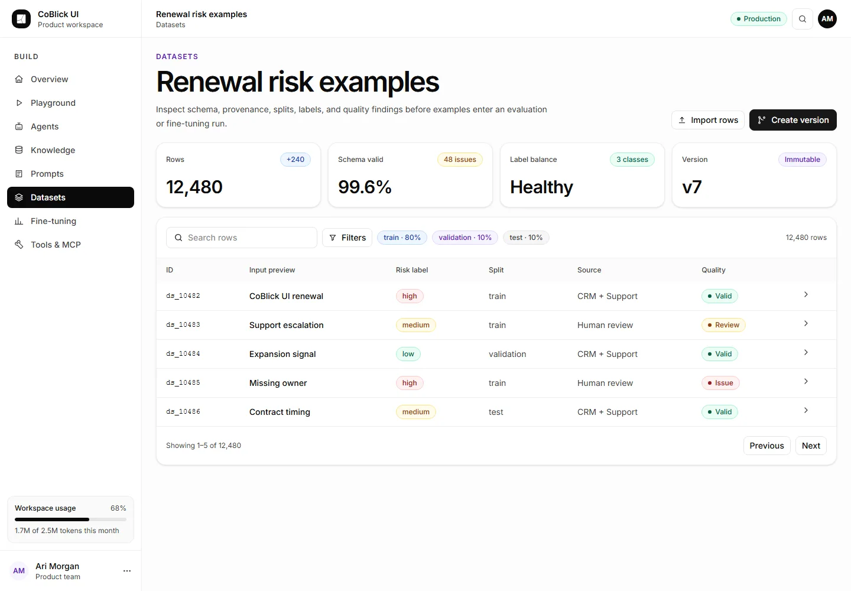Click the Workspace usage progress bar
Screen dimensions: 851x591
point(70,519)
